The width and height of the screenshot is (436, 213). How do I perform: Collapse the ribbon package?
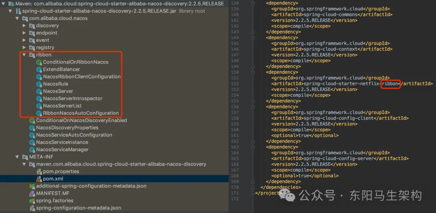pyautogui.click(x=24, y=55)
